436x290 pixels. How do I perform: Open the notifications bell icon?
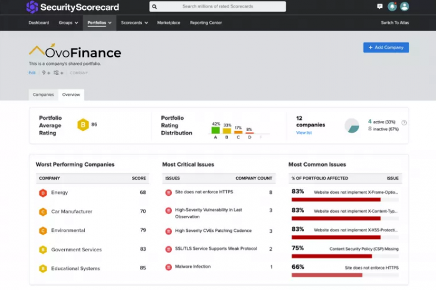tap(392, 6)
